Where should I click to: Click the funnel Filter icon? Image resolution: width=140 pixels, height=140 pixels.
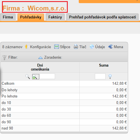click(x=5, y=58)
